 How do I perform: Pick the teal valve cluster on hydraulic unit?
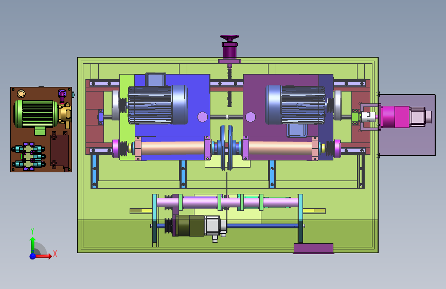28,156
